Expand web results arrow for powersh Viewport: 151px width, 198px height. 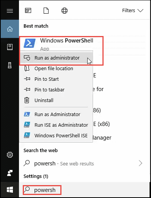click(x=140, y=163)
